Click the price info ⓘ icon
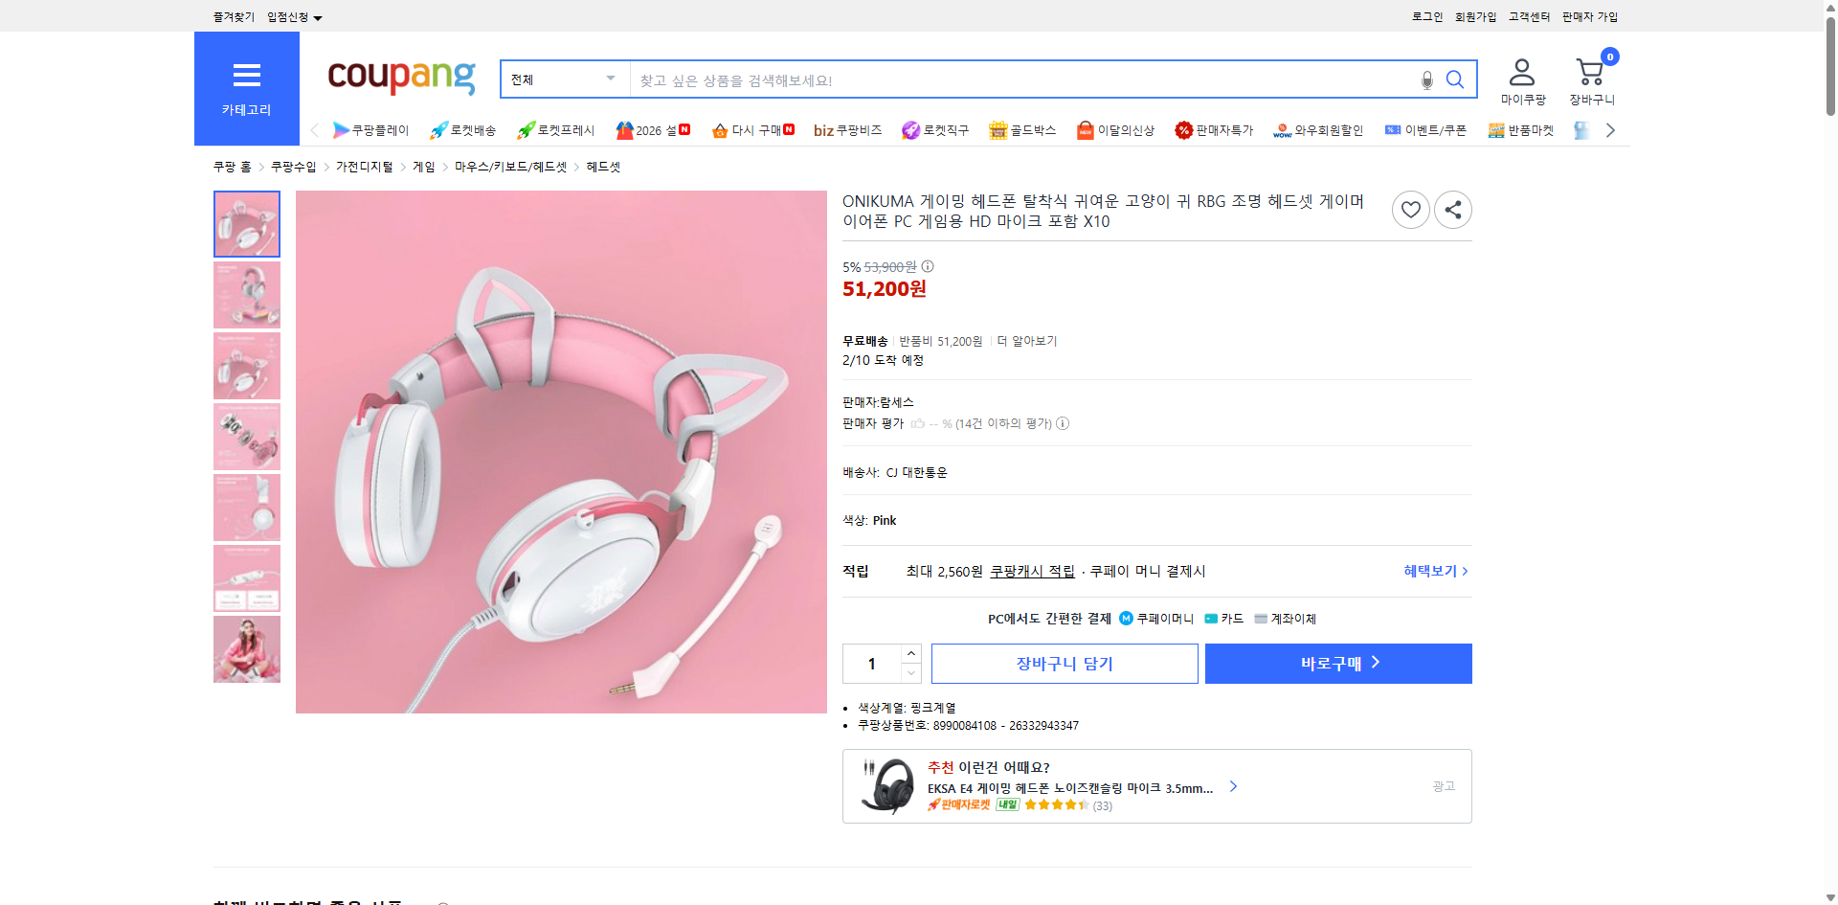Viewport: 1838px width, 905px height. [926, 267]
